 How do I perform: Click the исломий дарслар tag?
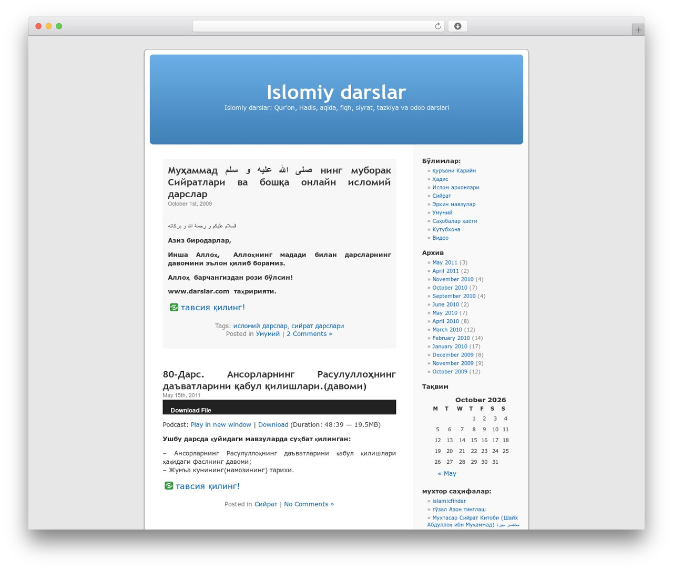click(260, 326)
